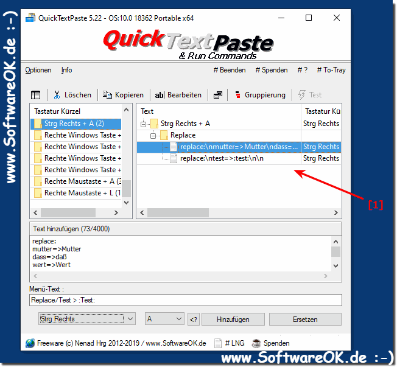
Task: Click the list view toolbar icon
Action: (x=35, y=95)
